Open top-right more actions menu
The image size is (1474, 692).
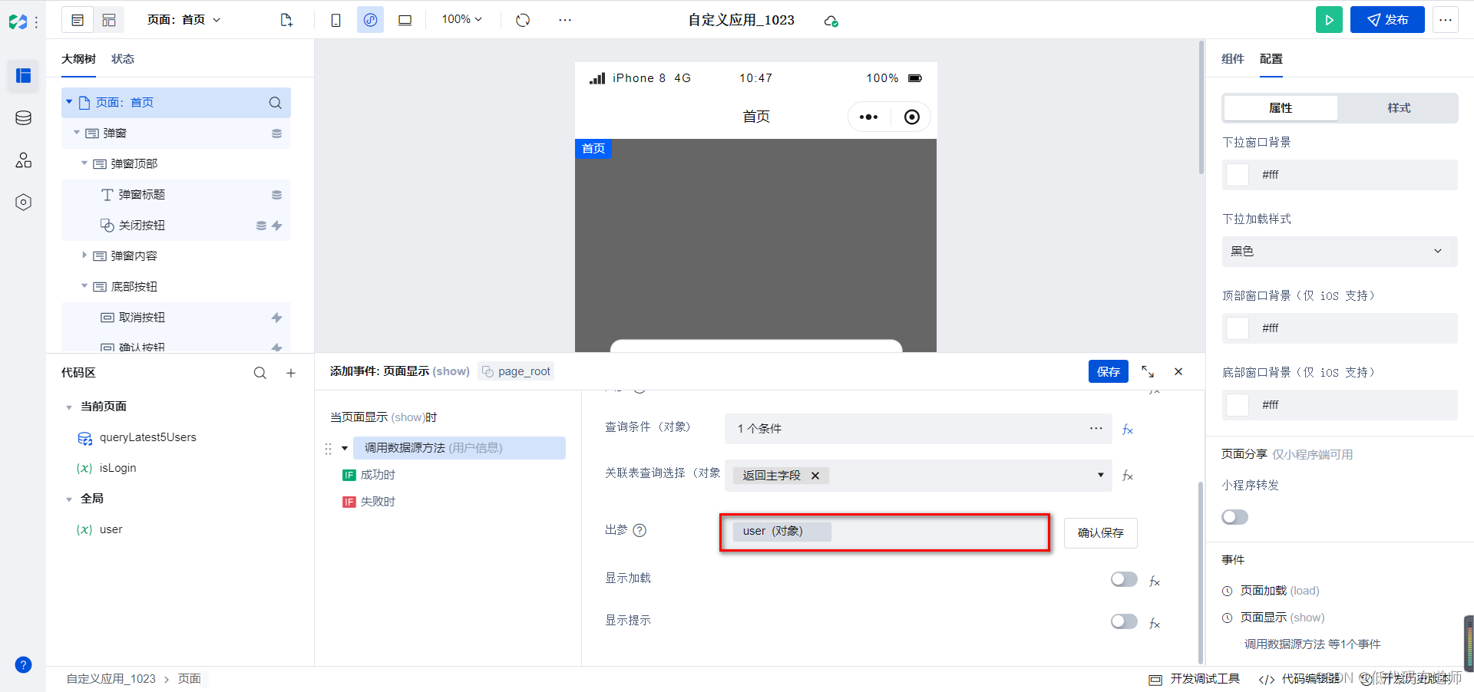1446,20
